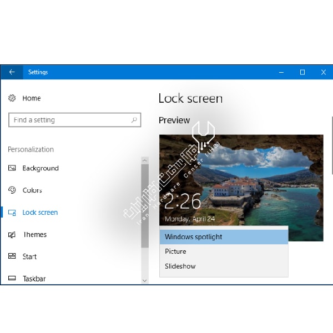333x333 pixels.
Task: Select the Start tiles icon
Action: [x=12, y=256]
